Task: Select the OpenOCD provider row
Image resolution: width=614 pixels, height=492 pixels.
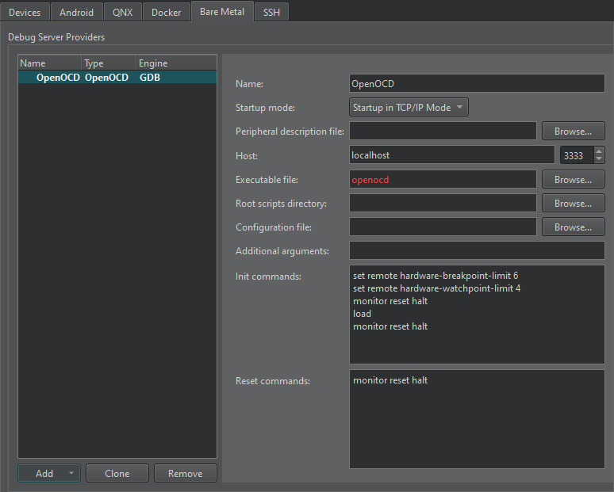Action: coord(117,78)
